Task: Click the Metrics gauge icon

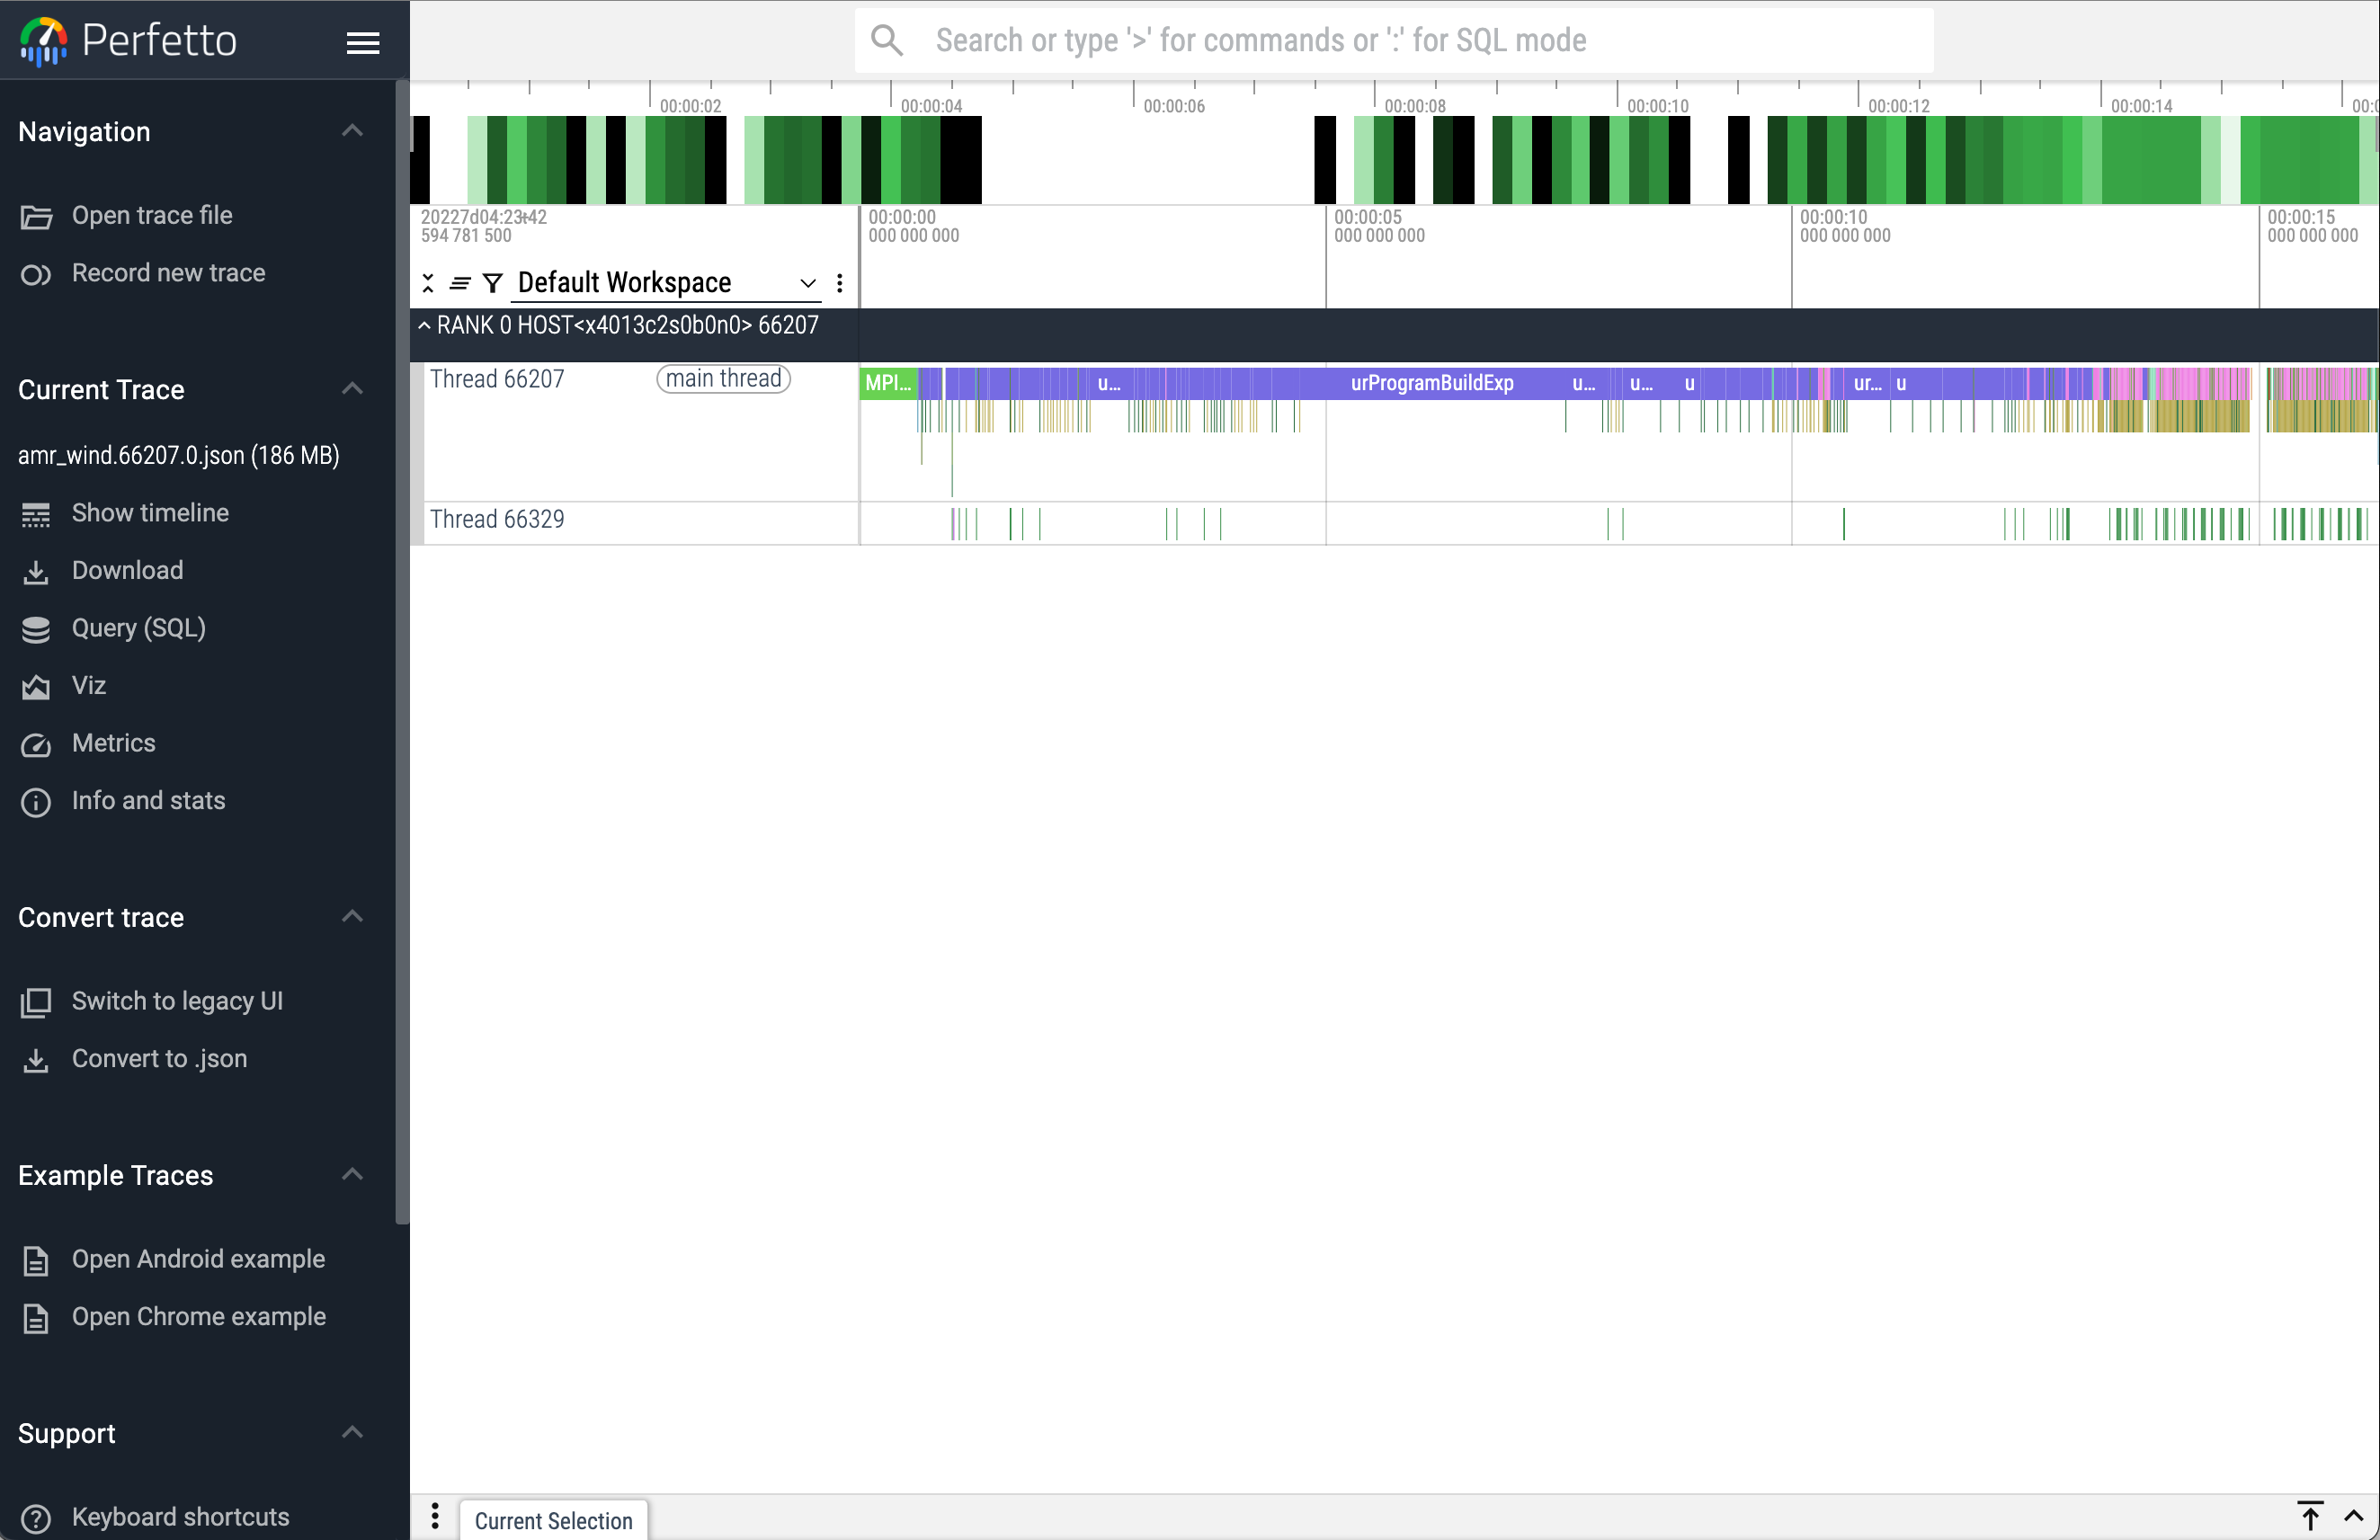Action: click(36, 744)
